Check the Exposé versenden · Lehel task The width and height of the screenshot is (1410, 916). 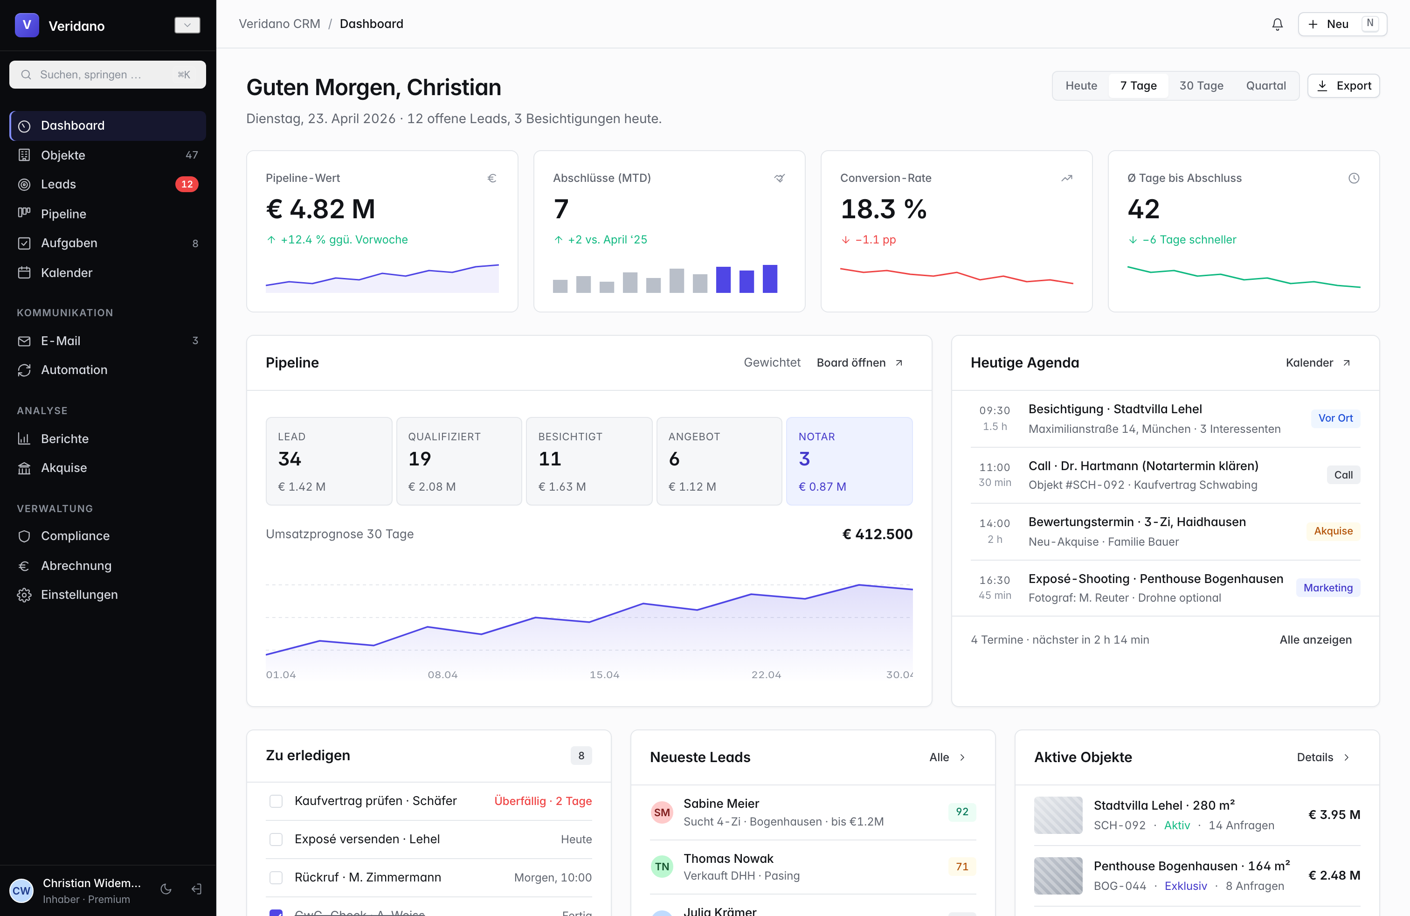pyautogui.click(x=276, y=840)
